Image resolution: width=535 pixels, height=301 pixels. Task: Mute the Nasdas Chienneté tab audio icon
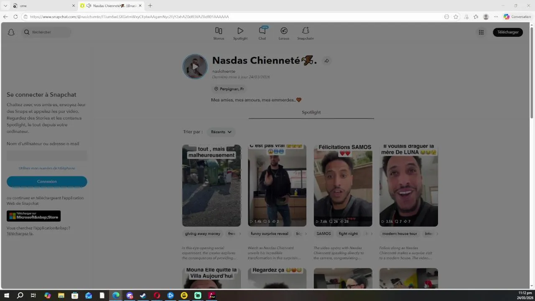coord(89,6)
